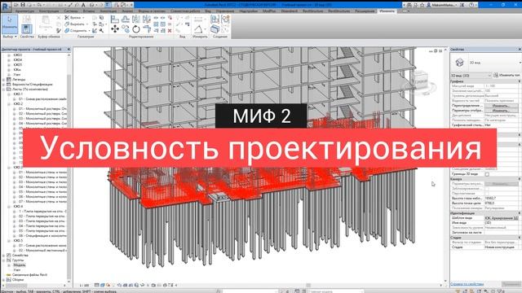The image size is (522, 293).
Task: Click the Save icon in quick access toolbar
Action: (23, 5)
